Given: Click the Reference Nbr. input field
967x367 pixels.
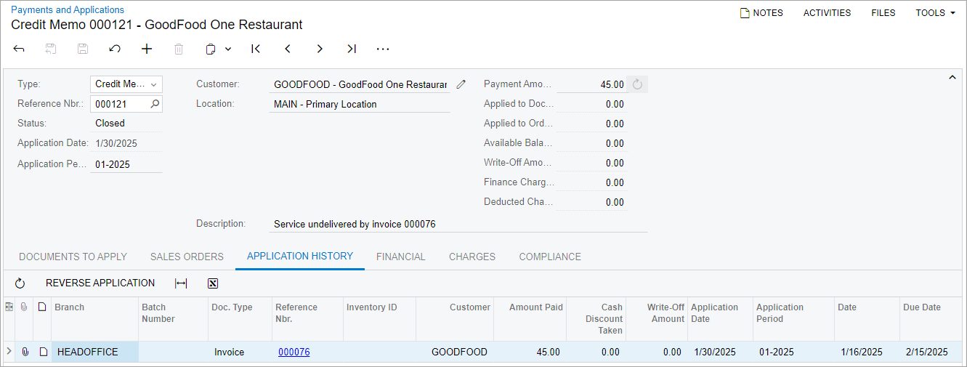Looking at the screenshot, I should point(120,104).
